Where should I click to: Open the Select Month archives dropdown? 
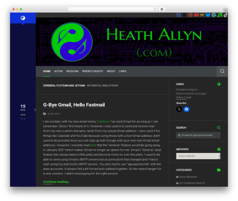(198, 156)
